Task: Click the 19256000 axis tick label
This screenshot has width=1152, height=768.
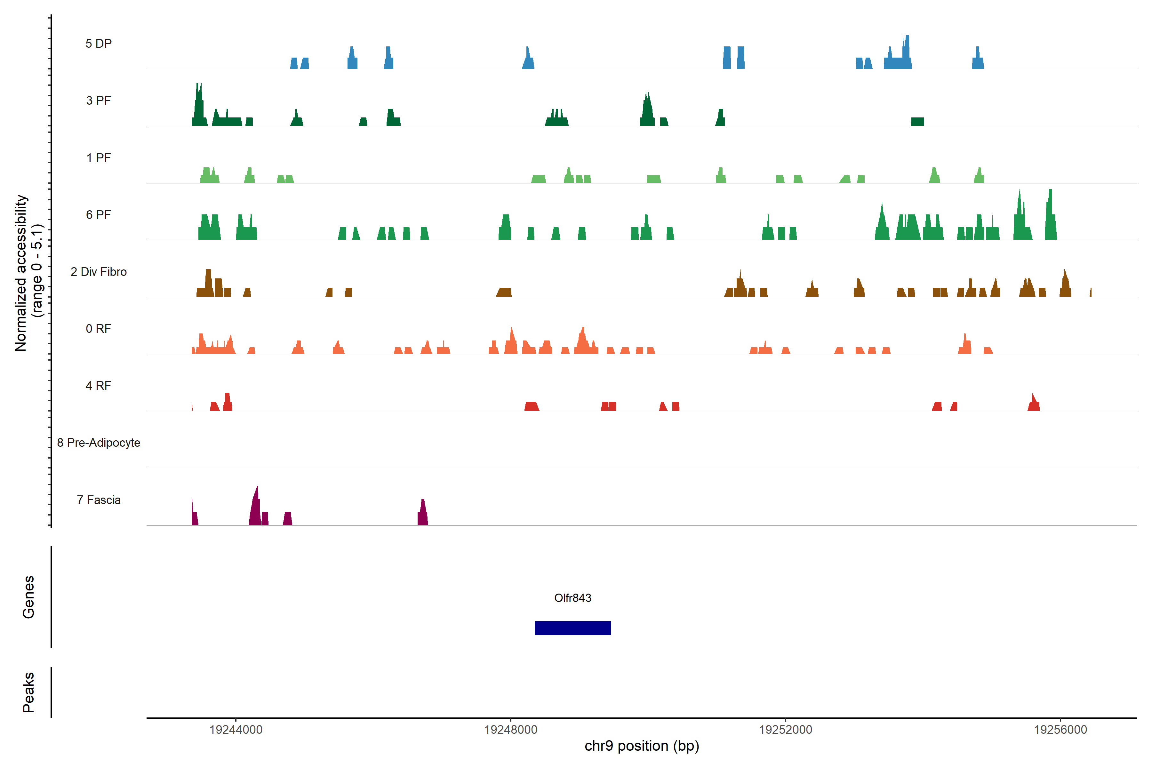Action: pos(1060,730)
